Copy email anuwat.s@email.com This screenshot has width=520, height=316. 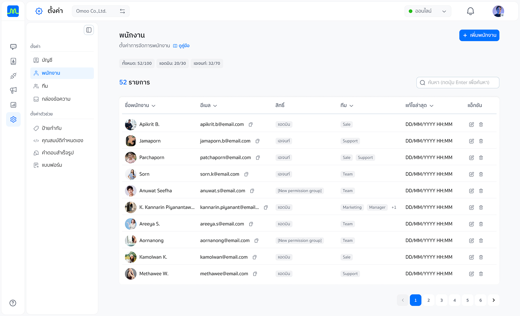[252, 191]
